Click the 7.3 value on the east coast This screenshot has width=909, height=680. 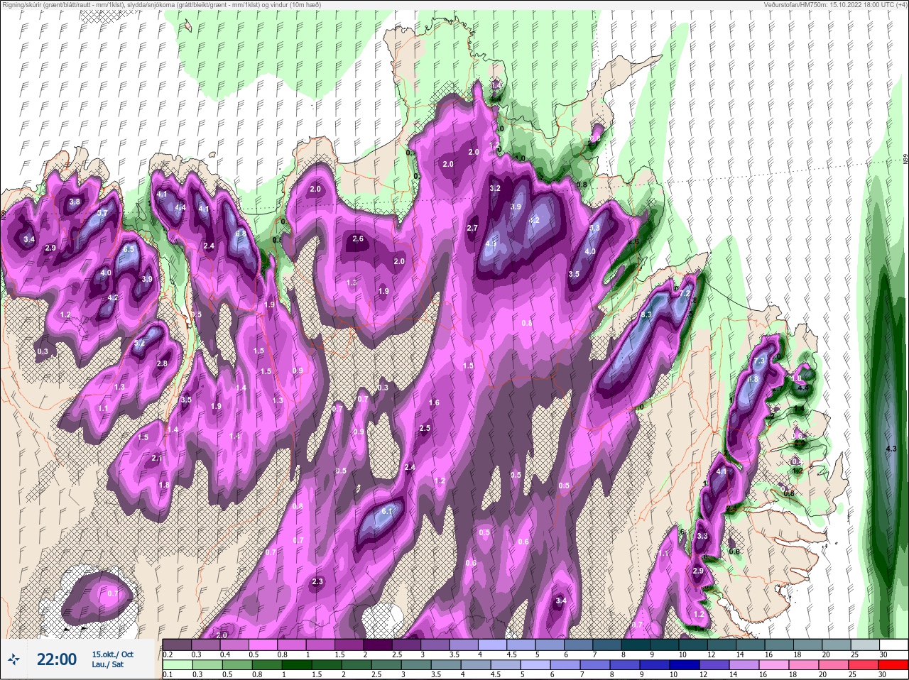[x=759, y=361]
